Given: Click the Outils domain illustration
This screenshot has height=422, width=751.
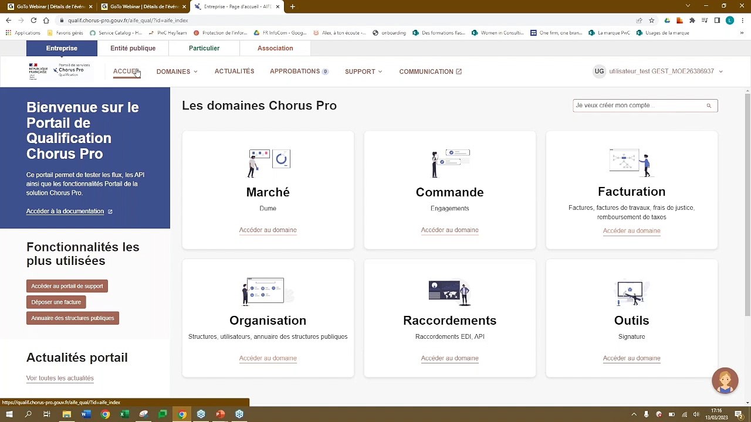Looking at the screenshot, I should [630, 292].
